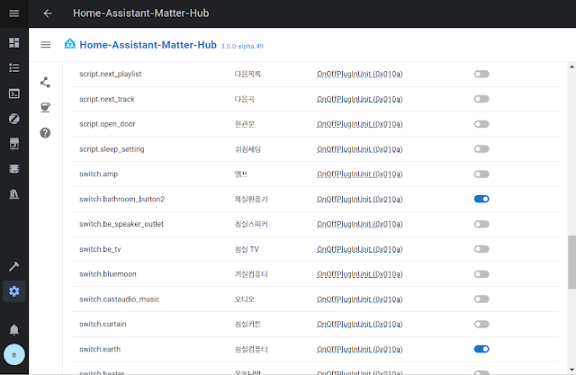
Task: Open OnOffPlugInUnit link for switch.be_tv
Action: [360, 249]
